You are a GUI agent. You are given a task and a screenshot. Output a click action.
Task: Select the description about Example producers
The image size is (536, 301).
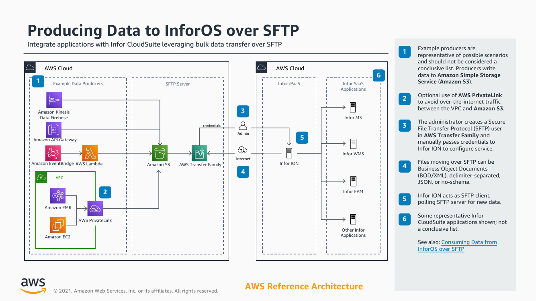[463, 65]
